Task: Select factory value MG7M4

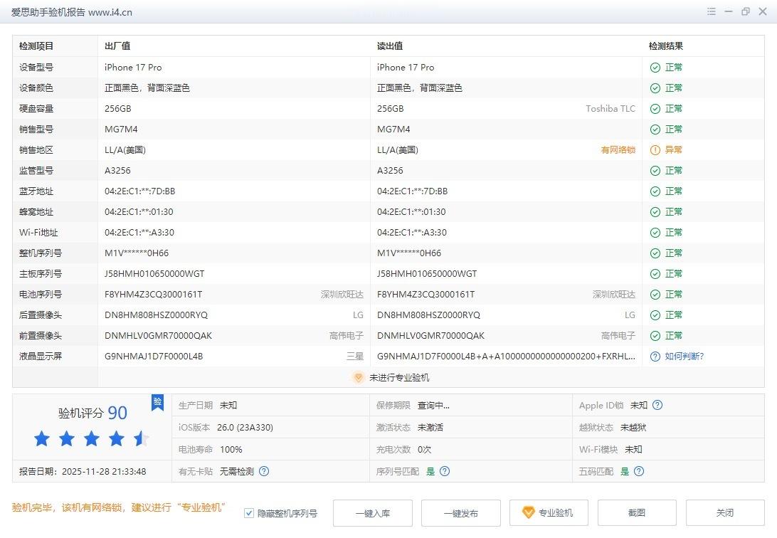Action: [x=122, y=130]
